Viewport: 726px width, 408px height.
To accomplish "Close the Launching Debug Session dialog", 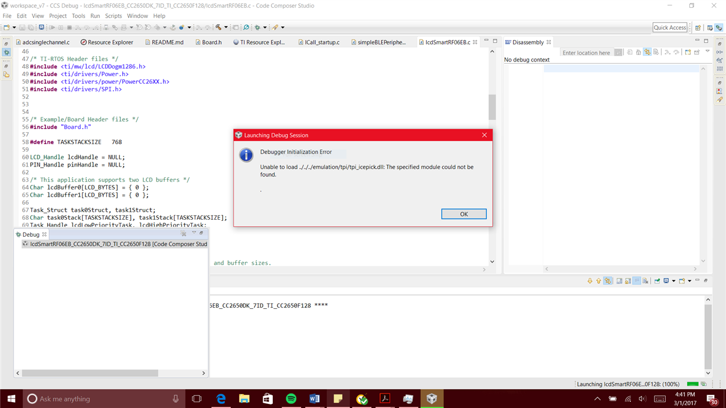I will (x=484, y=135).
